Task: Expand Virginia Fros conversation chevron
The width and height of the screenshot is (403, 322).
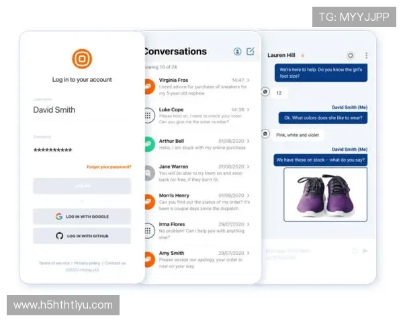Action: pos(248,80)
